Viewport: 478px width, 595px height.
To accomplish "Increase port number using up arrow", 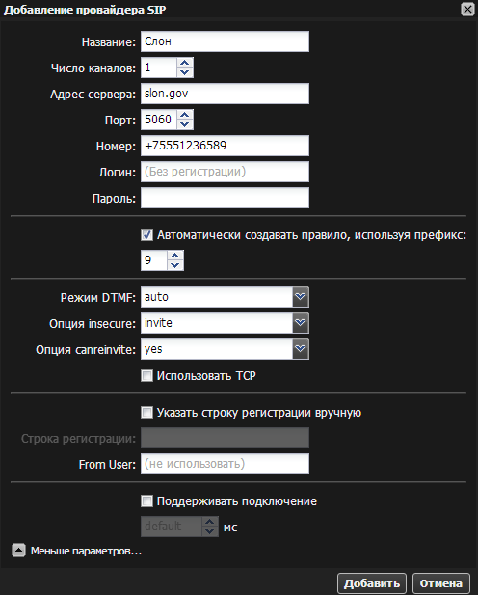I will (x=185, y=115).
